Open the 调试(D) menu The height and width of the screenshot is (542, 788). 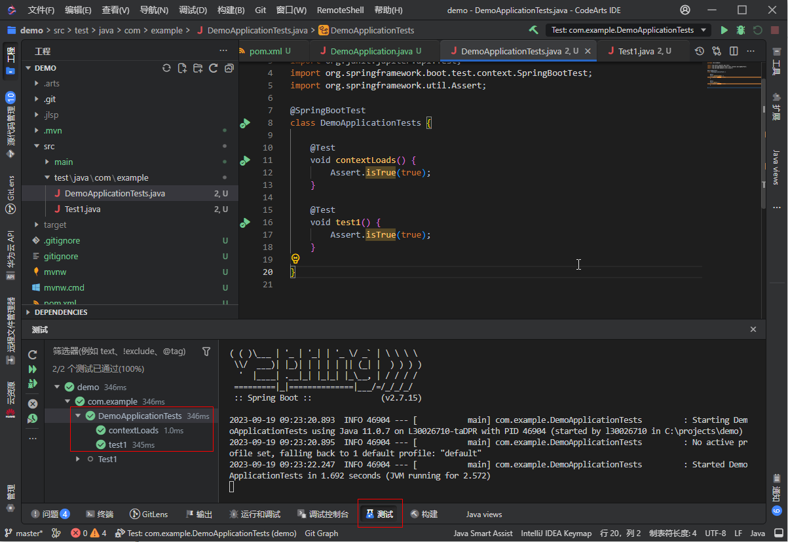pos(192,10)
